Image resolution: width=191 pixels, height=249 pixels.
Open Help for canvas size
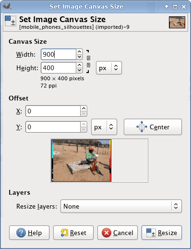point(29,233)
